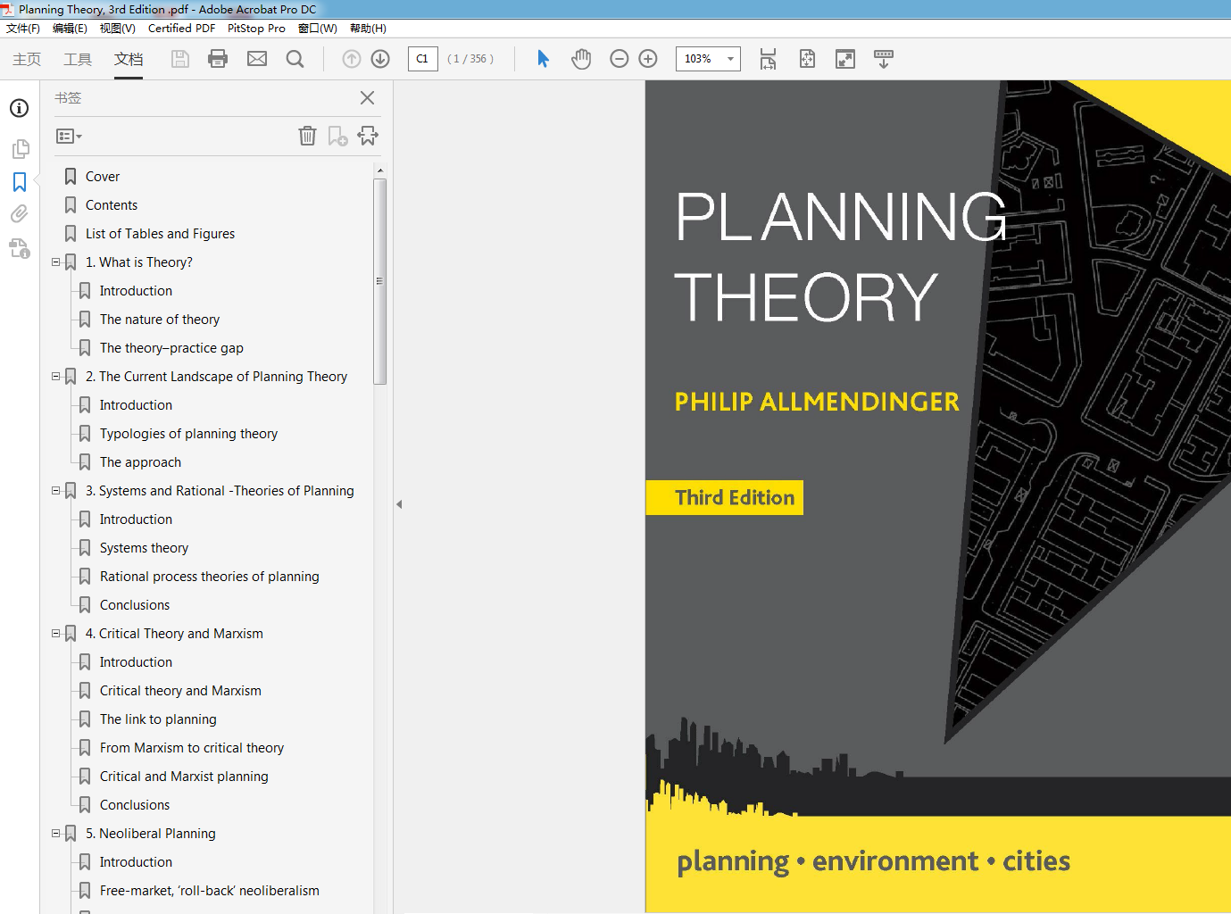Close the bookmarks panel with X
1231x914 pixels.
click(367, 98)
